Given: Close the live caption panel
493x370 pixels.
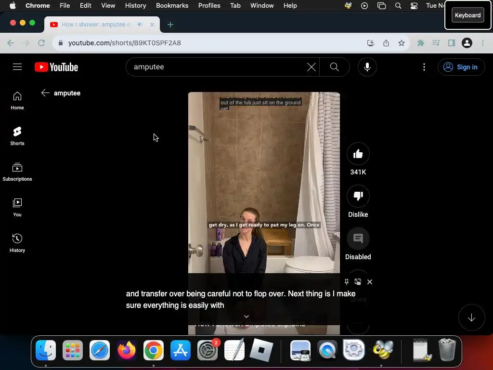Looking at the screenshot, I should (369, 281).
